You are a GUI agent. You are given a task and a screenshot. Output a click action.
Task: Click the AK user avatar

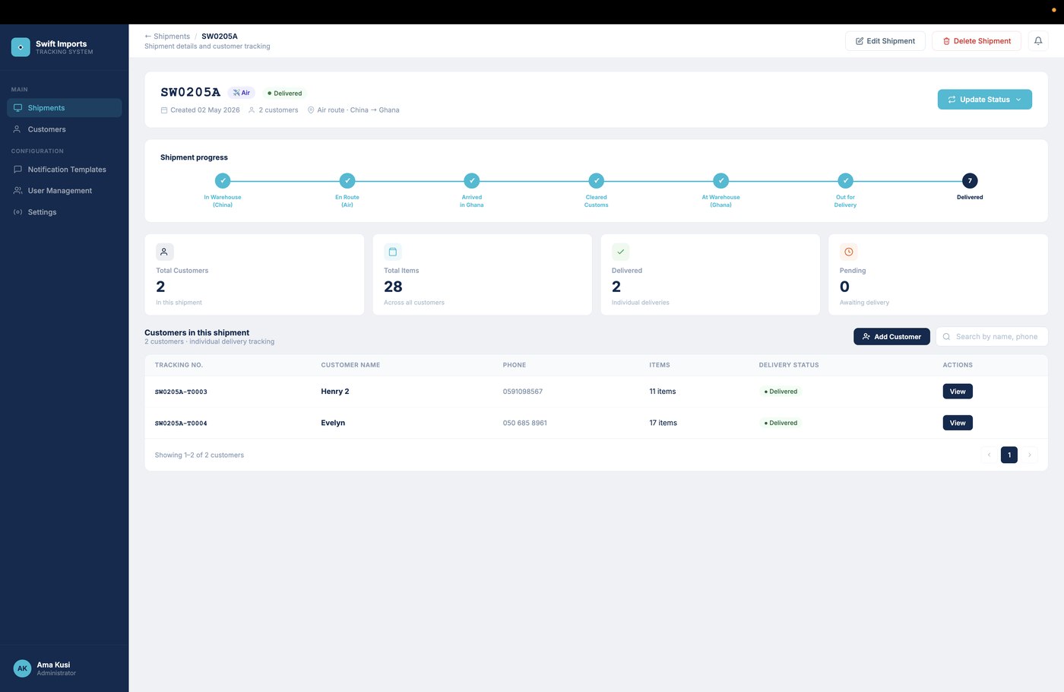click(x=23, y=668)
